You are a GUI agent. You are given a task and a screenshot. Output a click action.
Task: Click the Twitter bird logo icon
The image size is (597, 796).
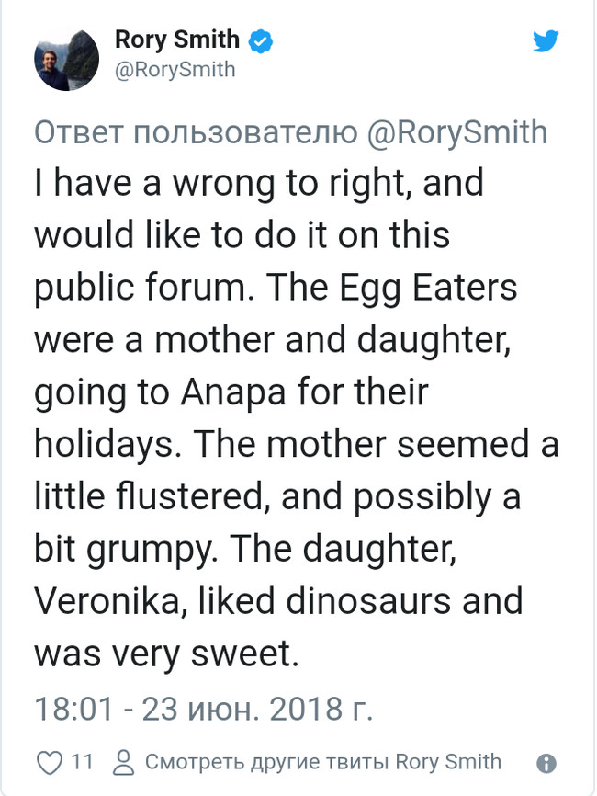[546, 40]
